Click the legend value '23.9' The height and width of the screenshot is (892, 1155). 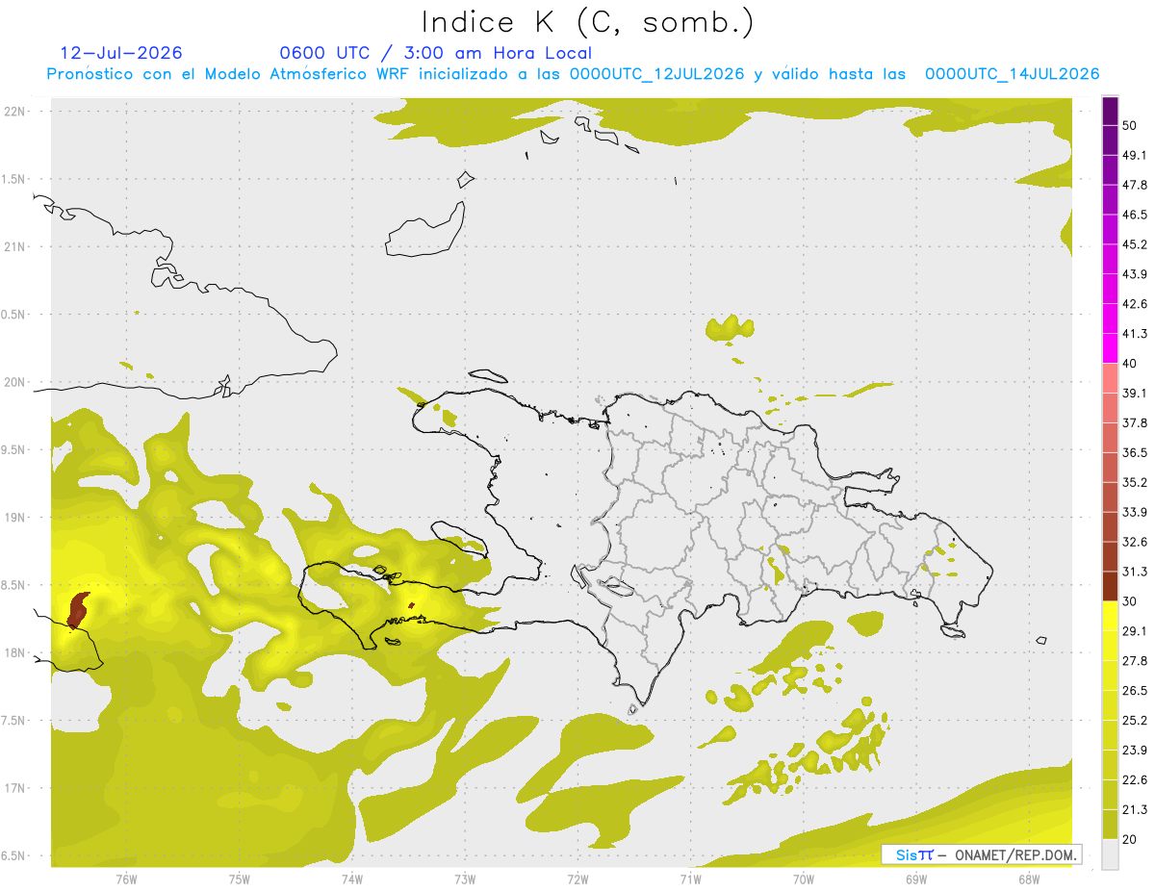click(x=1135, y=750)
